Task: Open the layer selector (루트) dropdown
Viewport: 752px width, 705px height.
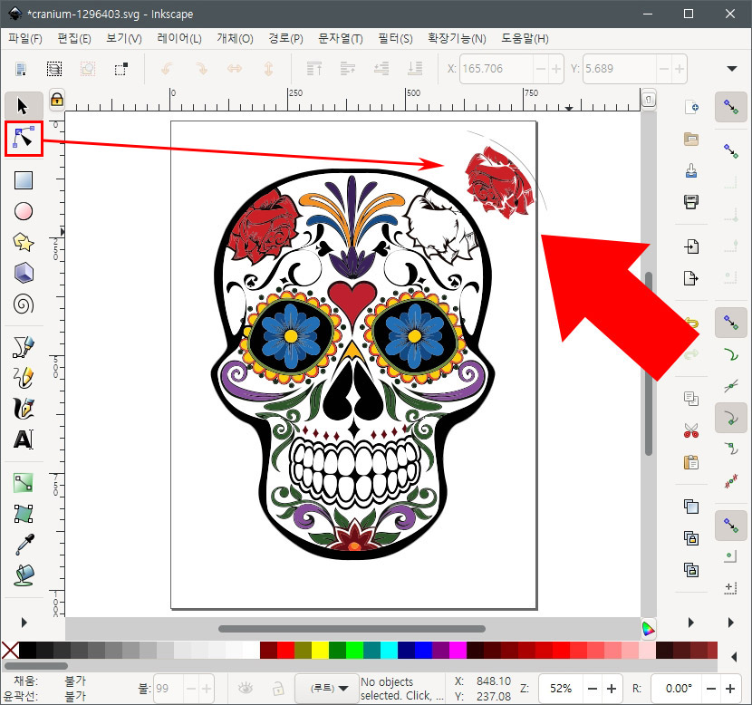Action: pos(327,688)
